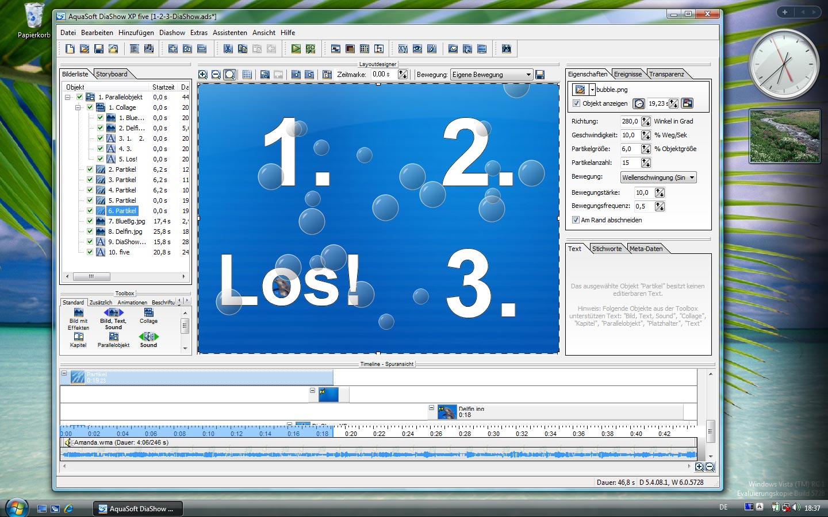The height and width of the screenshot is (517, 828).
Task: Click the Save floppy disk toolbar icon
Action: (99, 49)
